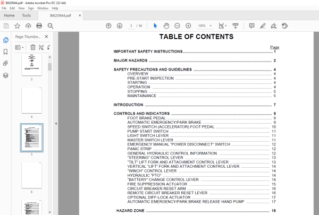Open the Bookmarks pane icon
The width and height of the screenshot is (319, 215).
(6, 51)
